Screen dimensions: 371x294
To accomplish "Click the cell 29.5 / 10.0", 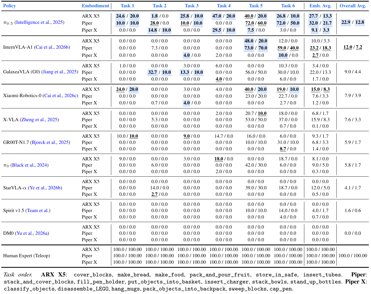I will pos(224,30).
